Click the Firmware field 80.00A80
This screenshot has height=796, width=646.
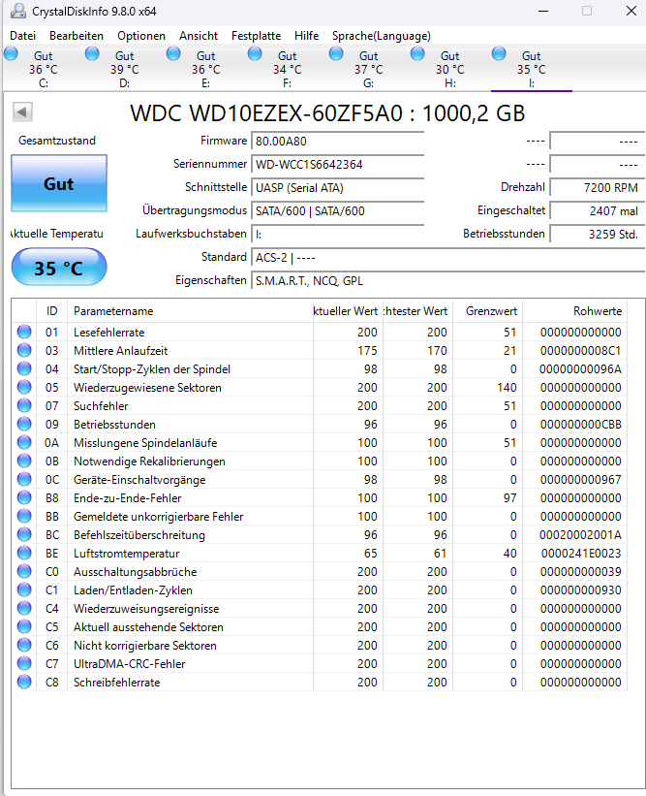click(338, 142)
